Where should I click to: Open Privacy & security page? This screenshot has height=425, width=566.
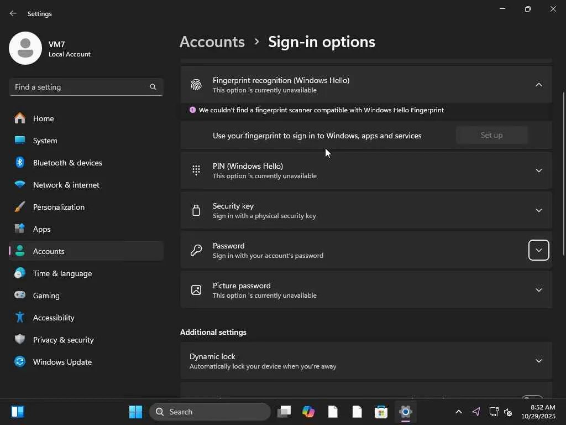86,340
